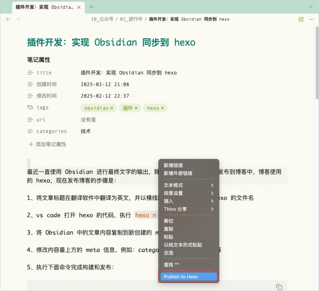Click 01_进行中 breadcrumb folder
This screenshot has width=319, height=291.
[131, 19]
